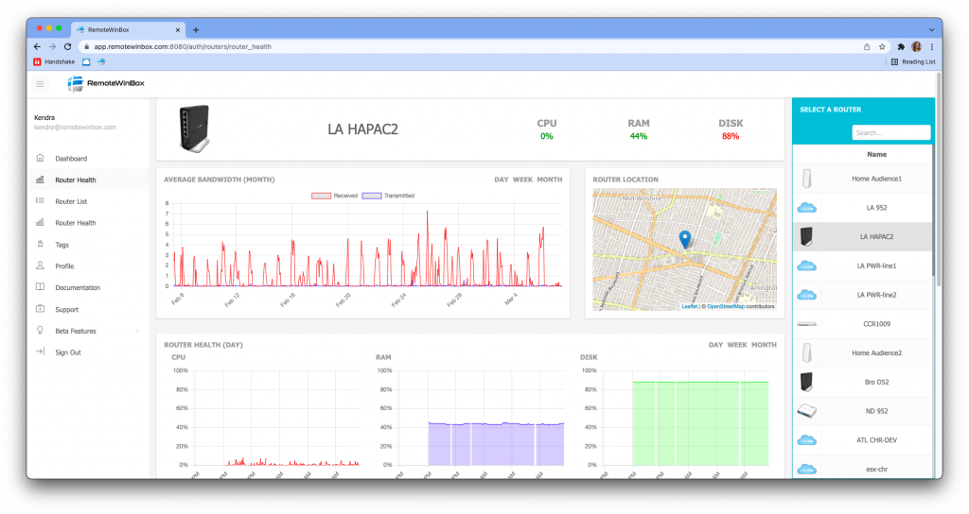Toggle the Transmitted series in bandwidth legend
The height and width of the screenshot is (514, 969).
pyautogui.click(x=388, y=196)
